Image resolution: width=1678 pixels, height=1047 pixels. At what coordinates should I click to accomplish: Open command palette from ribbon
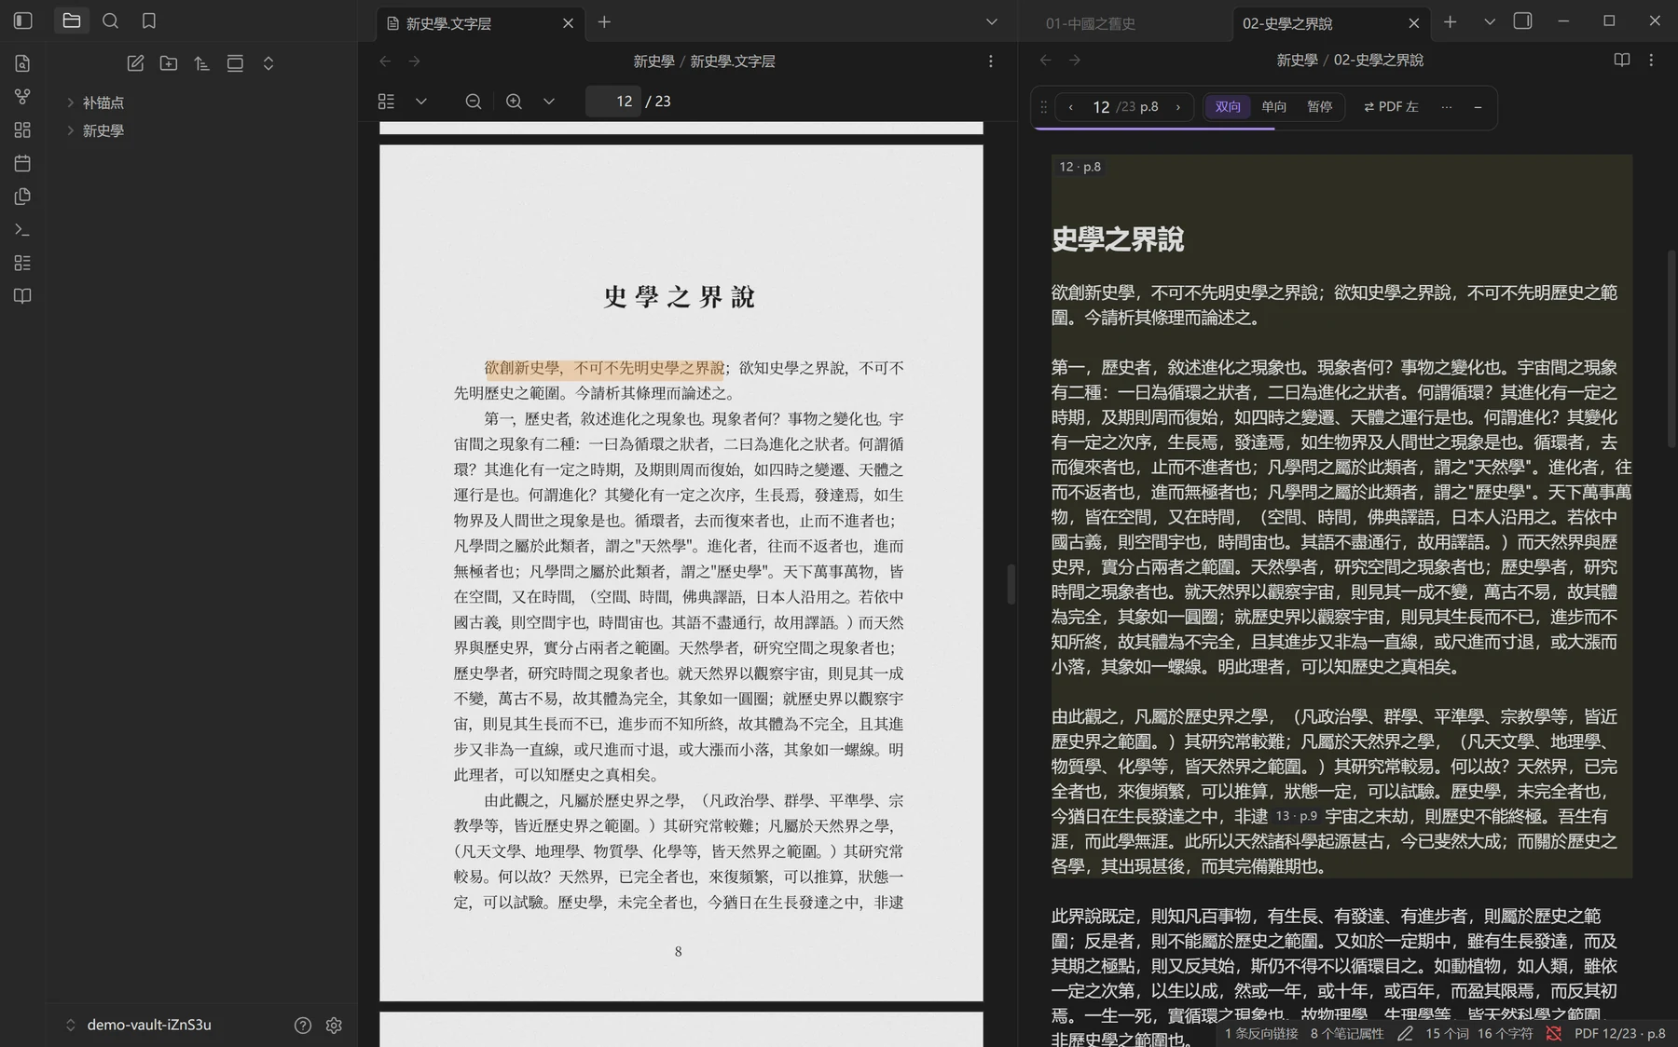22,230
